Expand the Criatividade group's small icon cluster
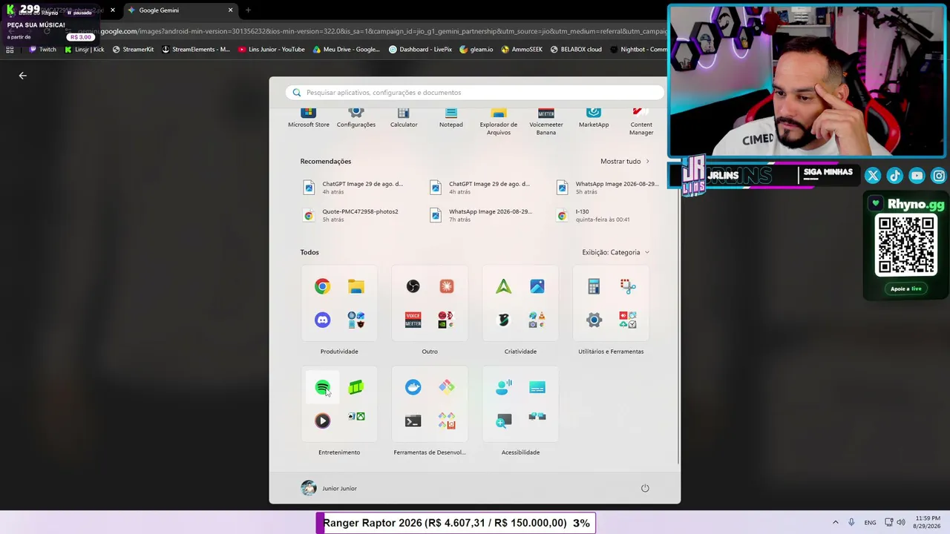The height and width of the screenshot is (534, 950). (x=537, y=320)
